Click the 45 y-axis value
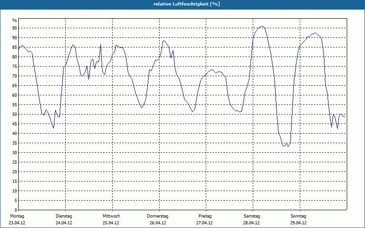The image size is (365, 228). coord(15,124)
